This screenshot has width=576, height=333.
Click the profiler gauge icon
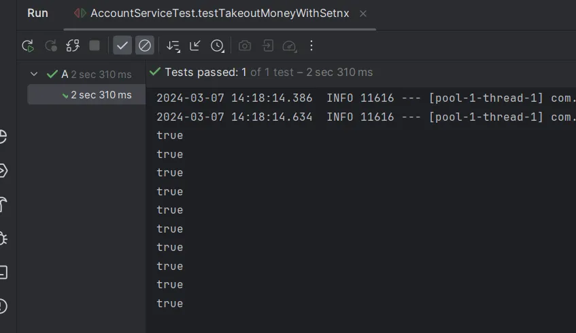tap(290, 46)
